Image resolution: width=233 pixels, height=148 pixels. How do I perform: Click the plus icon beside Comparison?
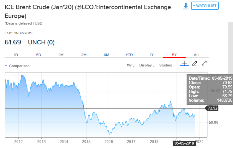pyautogui.click(x=6, y=65)
